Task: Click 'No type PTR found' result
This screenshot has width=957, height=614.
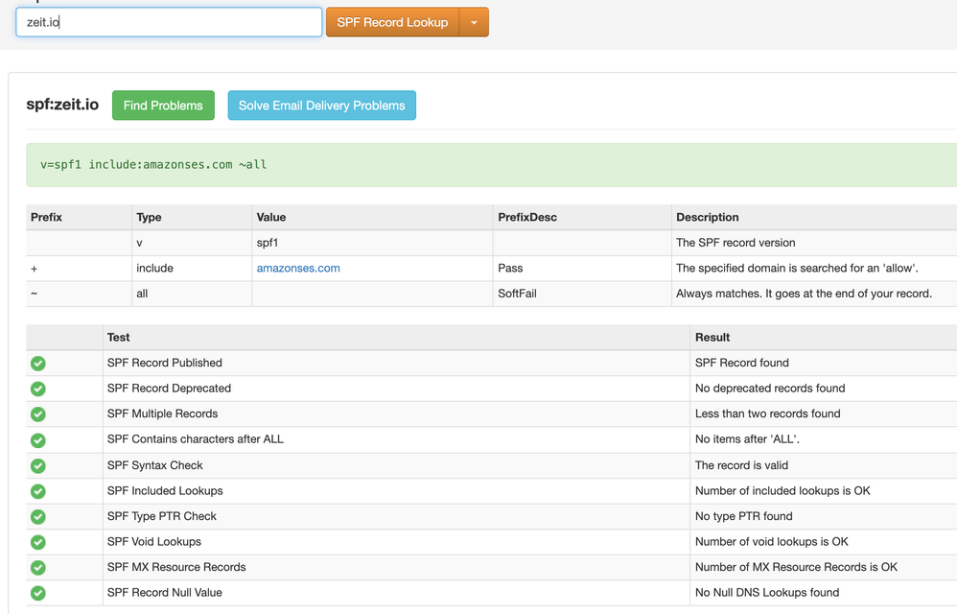Action: [744, 516]
